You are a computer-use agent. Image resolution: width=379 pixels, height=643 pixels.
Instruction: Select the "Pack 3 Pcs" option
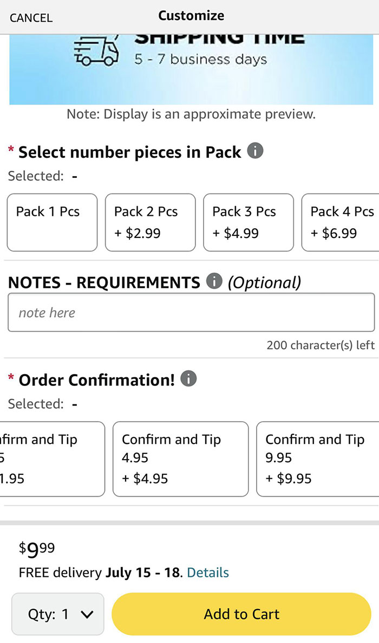point(248,222)
